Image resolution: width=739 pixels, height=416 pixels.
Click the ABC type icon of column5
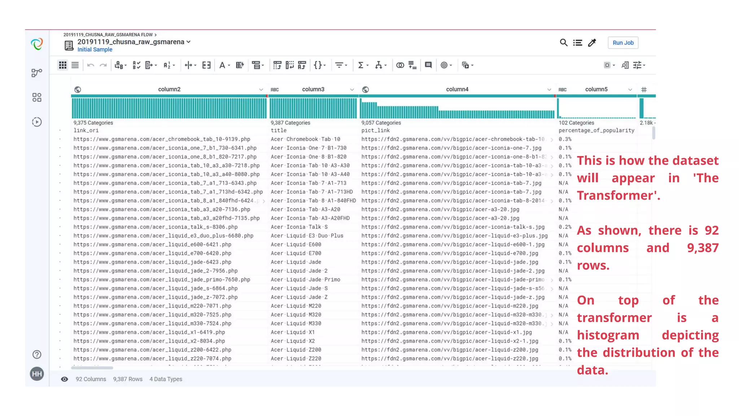(x=563, y=90)
